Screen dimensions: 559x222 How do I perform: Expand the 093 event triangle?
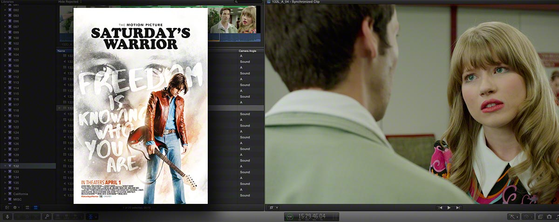[x=5, y=15]
